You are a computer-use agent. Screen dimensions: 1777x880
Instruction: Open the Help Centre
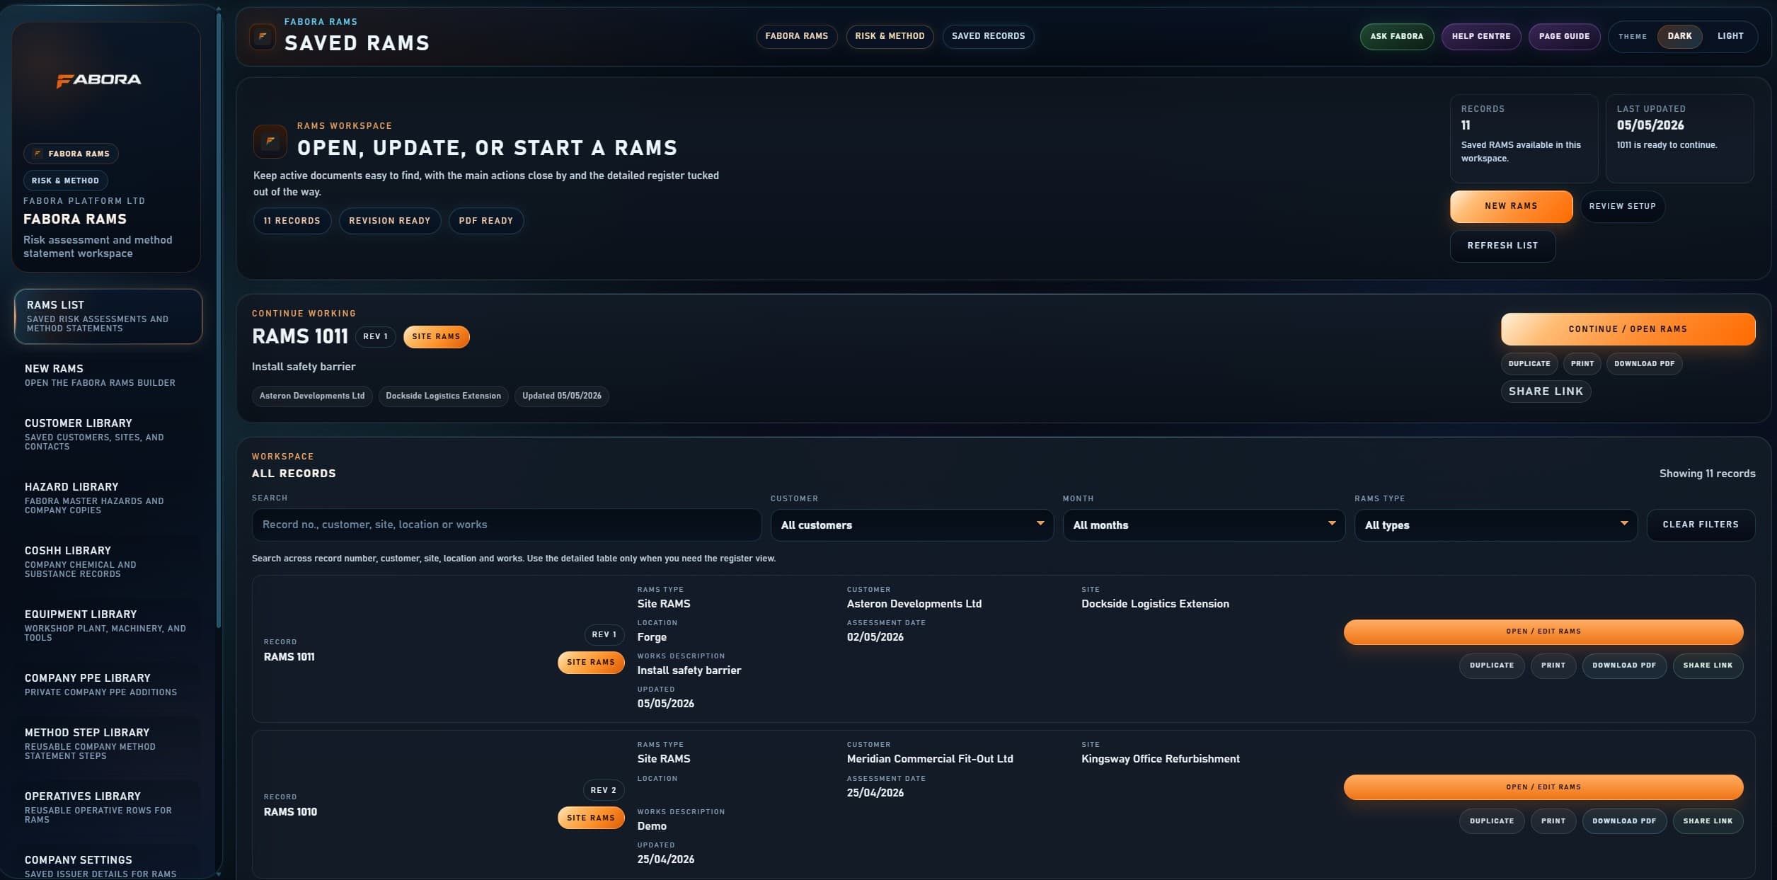point(1480,37)
